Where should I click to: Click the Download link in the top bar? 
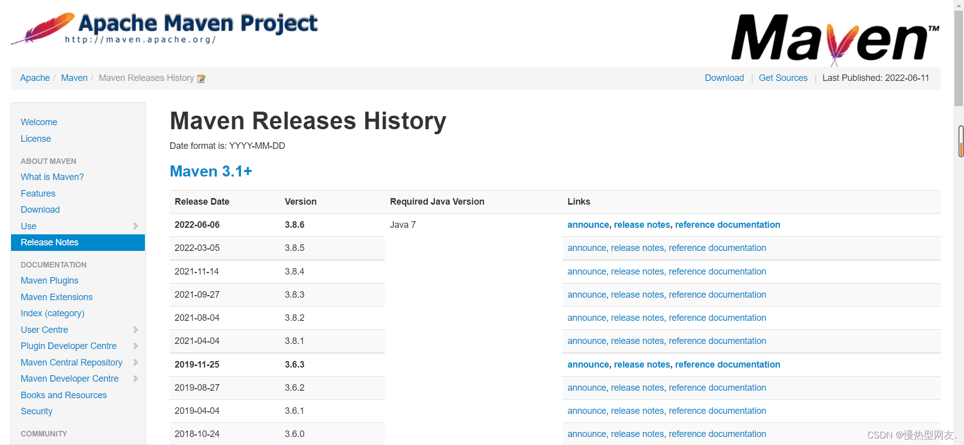tap(724, 78)
